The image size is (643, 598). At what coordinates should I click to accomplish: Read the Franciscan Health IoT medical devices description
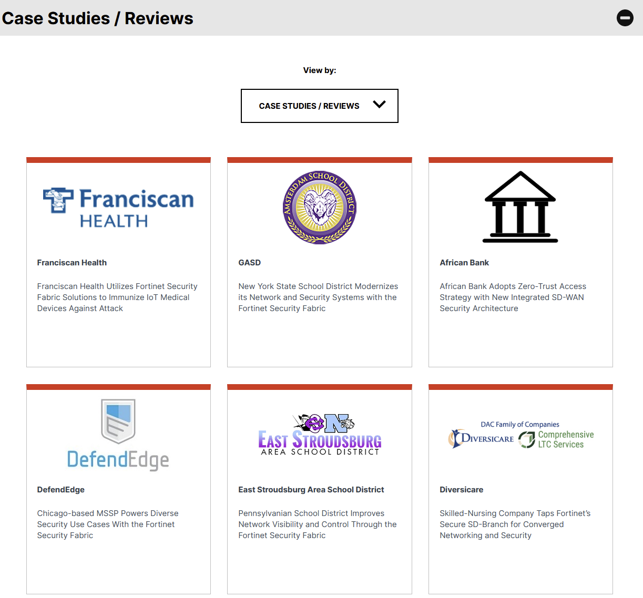pyautogui.click(x=117, y=297)
